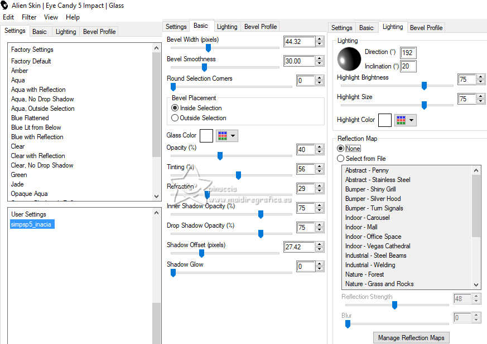The width and height of the screenshot is (487, 344).
Task: Select the Jade preset
Action: [x=17, y=184]
